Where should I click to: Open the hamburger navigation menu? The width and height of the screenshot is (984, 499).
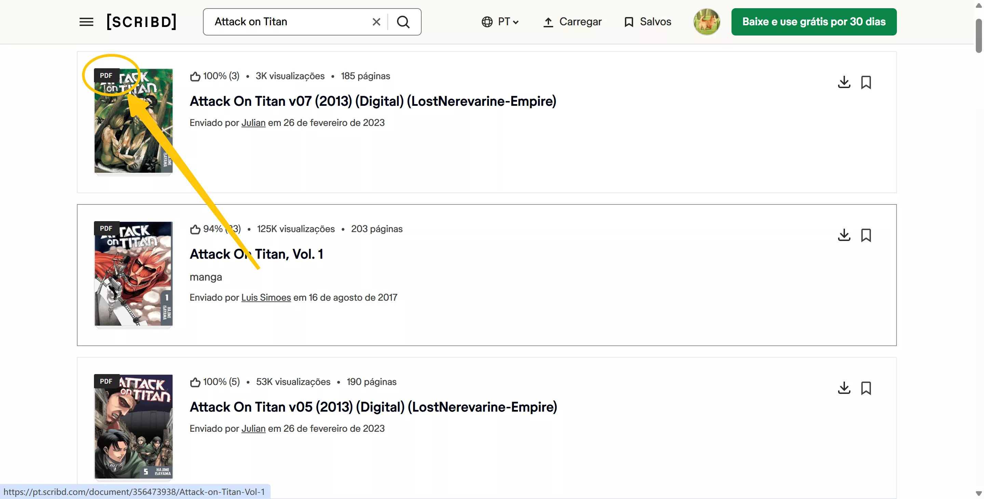[86, 22]
